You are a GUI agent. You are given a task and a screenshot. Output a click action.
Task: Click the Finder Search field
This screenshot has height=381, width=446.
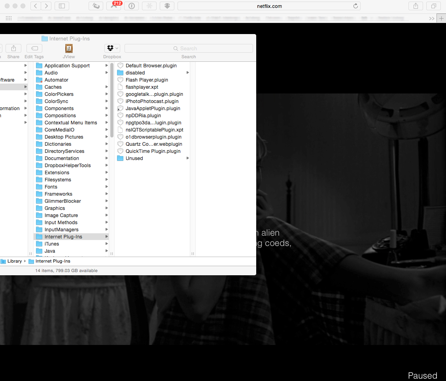point(189,48)
